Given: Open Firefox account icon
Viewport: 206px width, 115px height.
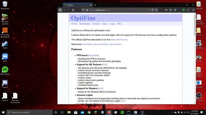Looking at the screenshot, I should 175,10.
